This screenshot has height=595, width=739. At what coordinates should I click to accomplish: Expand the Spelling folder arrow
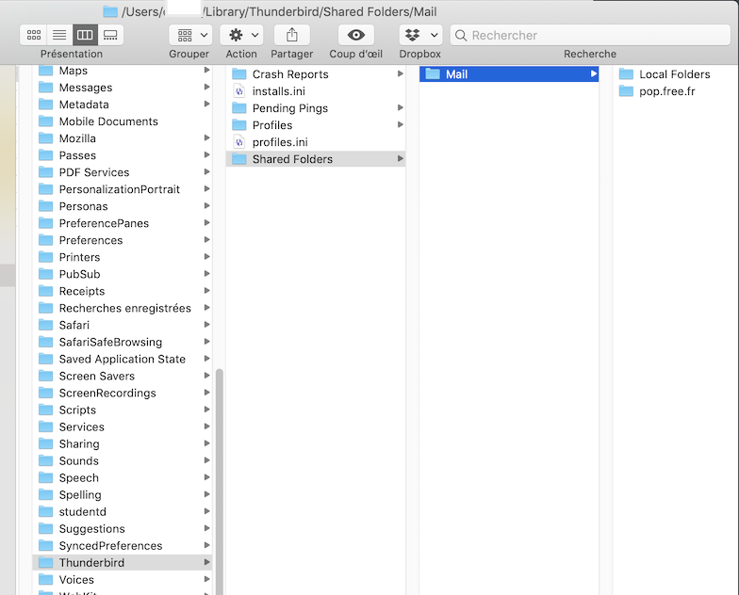[x=206, y=493]
